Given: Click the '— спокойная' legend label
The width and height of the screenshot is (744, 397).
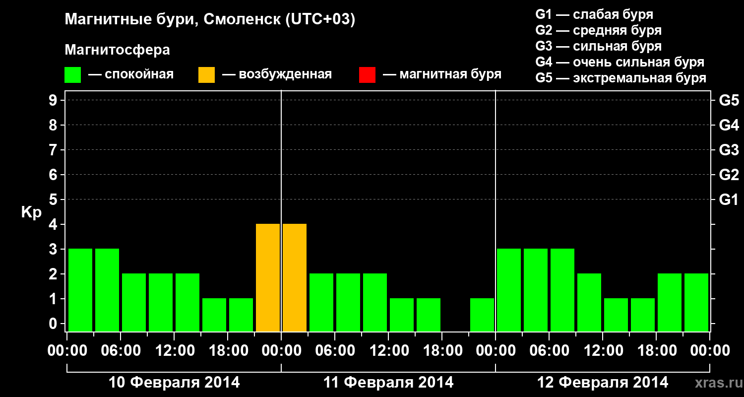Looking at the screenshot, I should coord(131,74).
